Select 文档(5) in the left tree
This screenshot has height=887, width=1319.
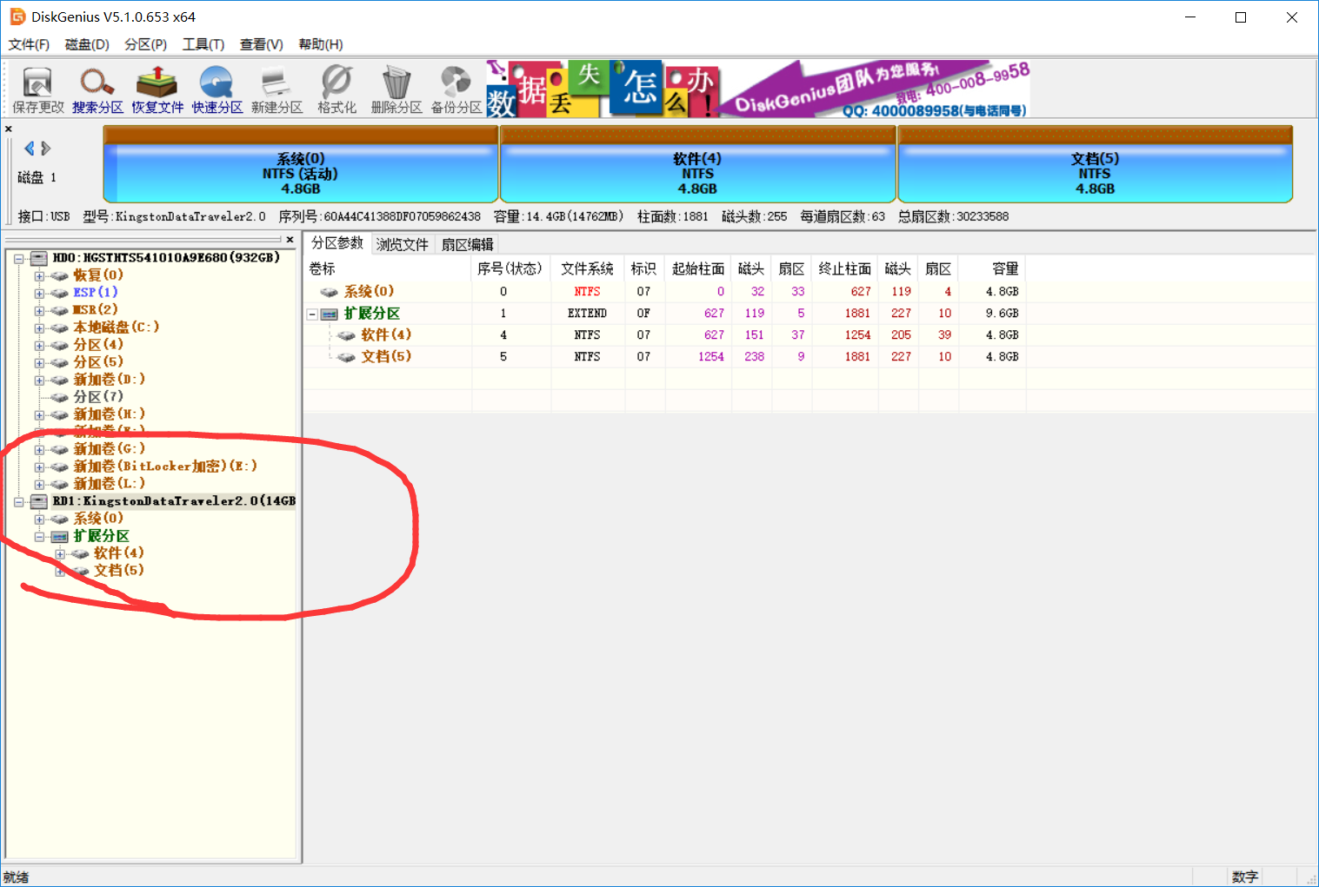click(x=119, y=571)
